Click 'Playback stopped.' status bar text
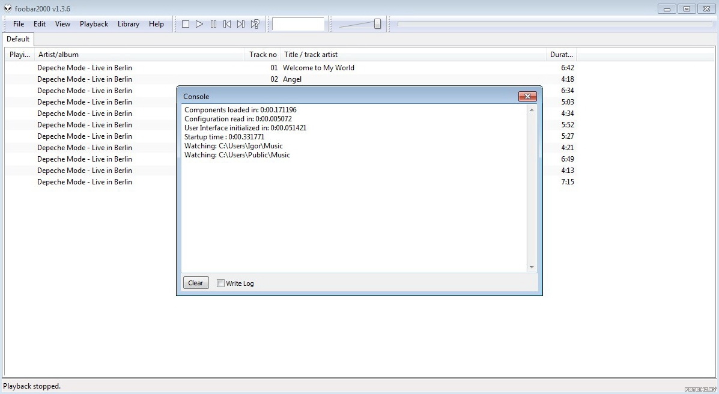Screen dimensions: 719x394 pyautogui.click(x=32, y=386)
